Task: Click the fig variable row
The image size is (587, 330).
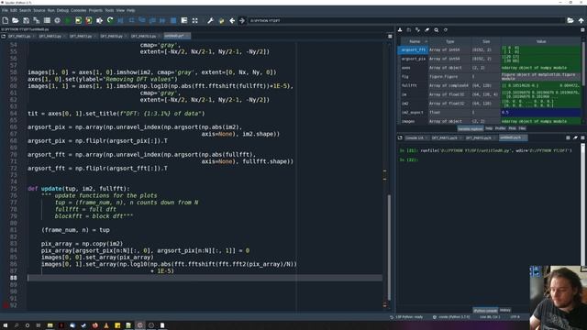Action: (491, 77)
